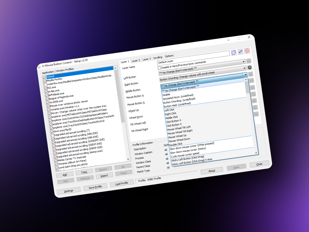Select Left Click from the list

[169, 110]
